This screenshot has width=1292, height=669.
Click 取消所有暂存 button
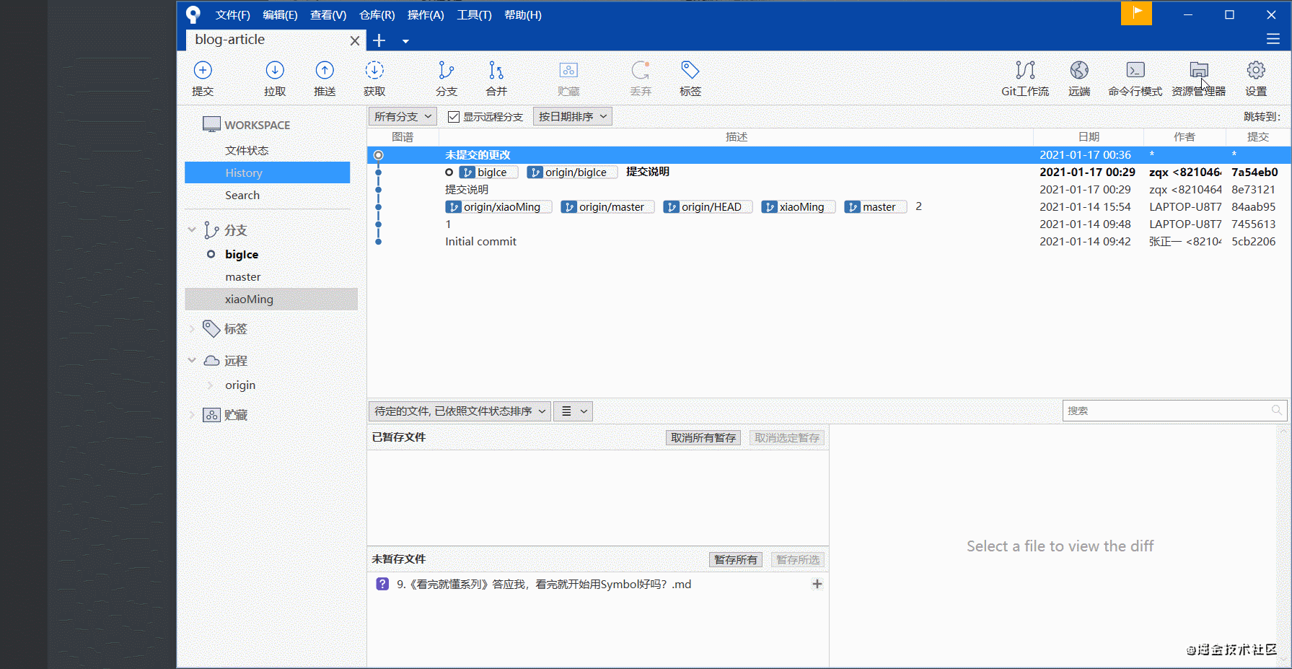pos(703,437)
